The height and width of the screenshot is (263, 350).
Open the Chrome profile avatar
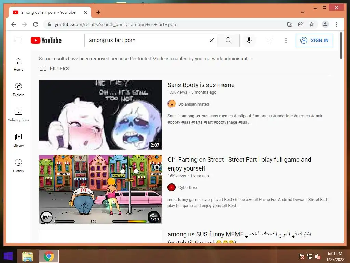pyautogui.click(x=325, y=24)
